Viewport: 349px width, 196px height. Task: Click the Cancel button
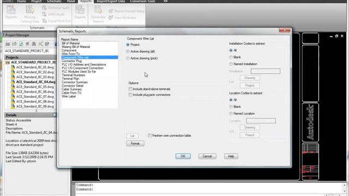pyautogui.click(x=207, y=156)
